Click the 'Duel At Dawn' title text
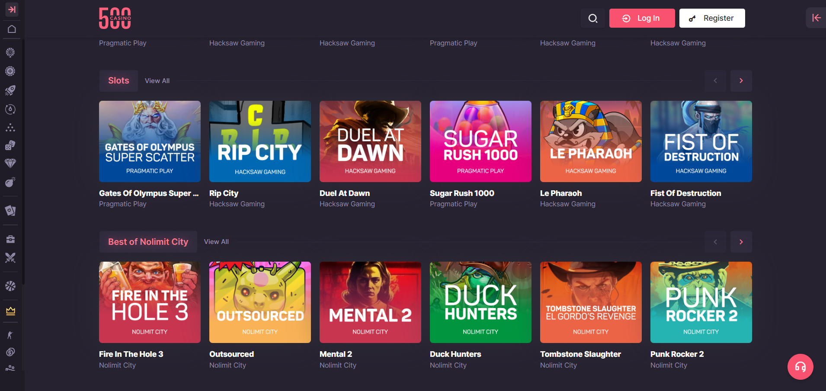Image resolution: width=826 pixels, height=391 pixels. point(345,193)
